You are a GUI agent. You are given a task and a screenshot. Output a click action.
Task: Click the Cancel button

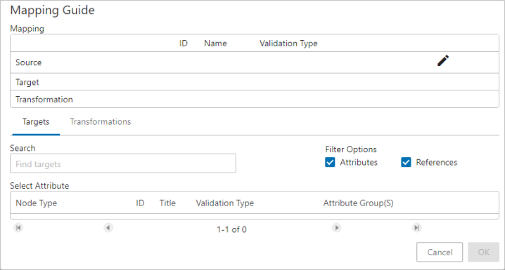(440, 252)
